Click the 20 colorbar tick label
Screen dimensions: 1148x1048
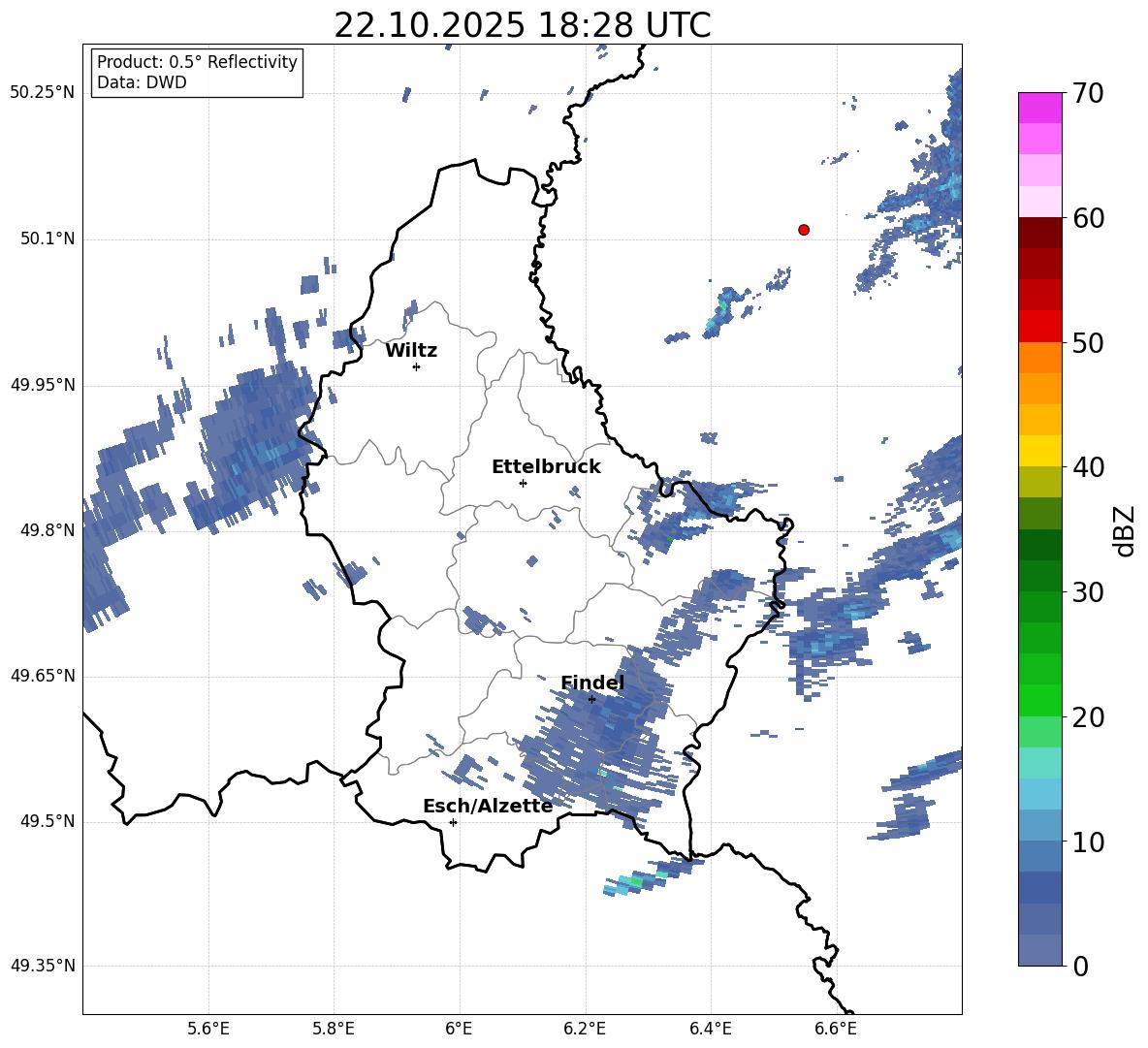[1088, 717]
